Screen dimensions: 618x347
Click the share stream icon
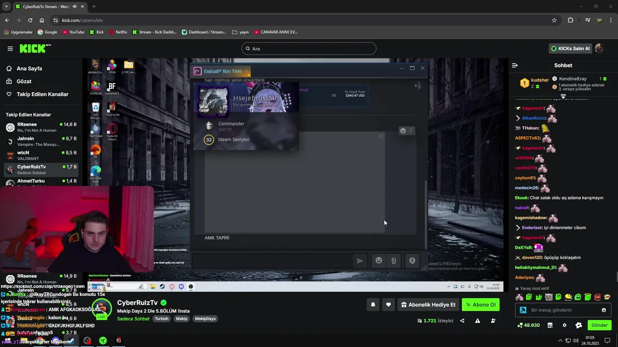[x=462, y=320]
